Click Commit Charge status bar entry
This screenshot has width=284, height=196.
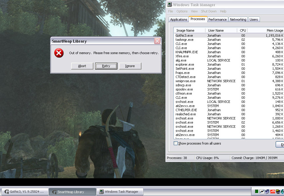click(254, 158)
